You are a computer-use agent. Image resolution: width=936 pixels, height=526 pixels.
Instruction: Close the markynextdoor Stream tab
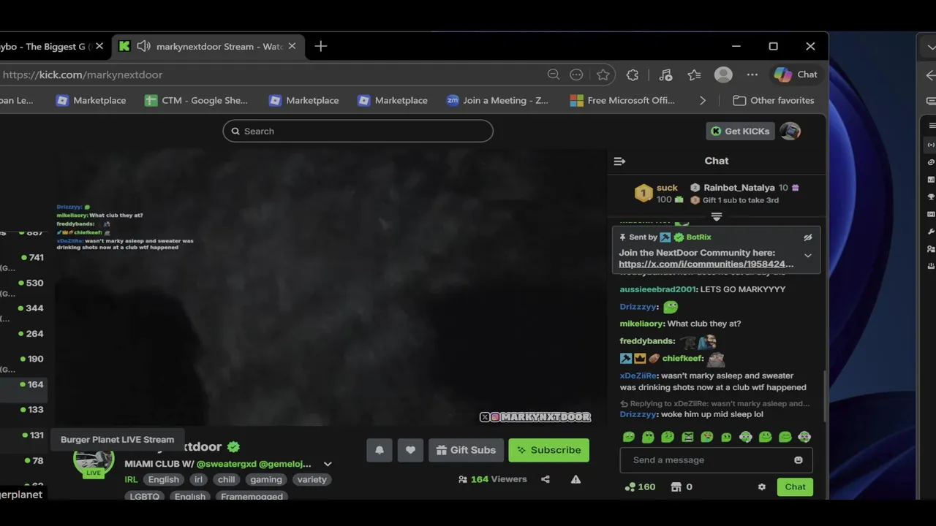[292, 46]
